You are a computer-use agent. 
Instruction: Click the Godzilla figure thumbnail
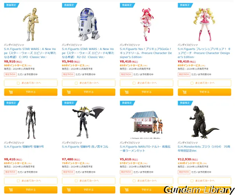pyautogui.click(x=204, y=122)
